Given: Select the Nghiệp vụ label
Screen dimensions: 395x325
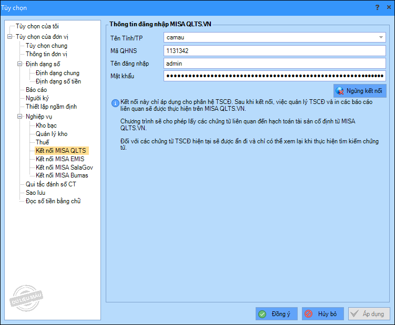Looking at the screenshot, I should tap(39, 117).
